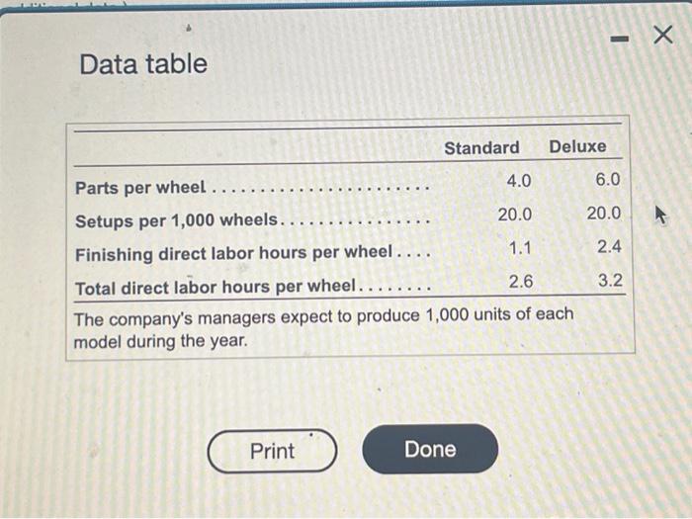This screenshot has width=692, height=519.
Task: Close the Data table dialog
Action: 663,35
